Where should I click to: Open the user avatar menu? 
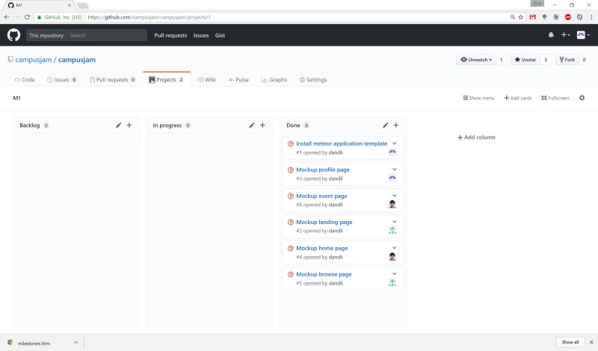coord(583,35)
